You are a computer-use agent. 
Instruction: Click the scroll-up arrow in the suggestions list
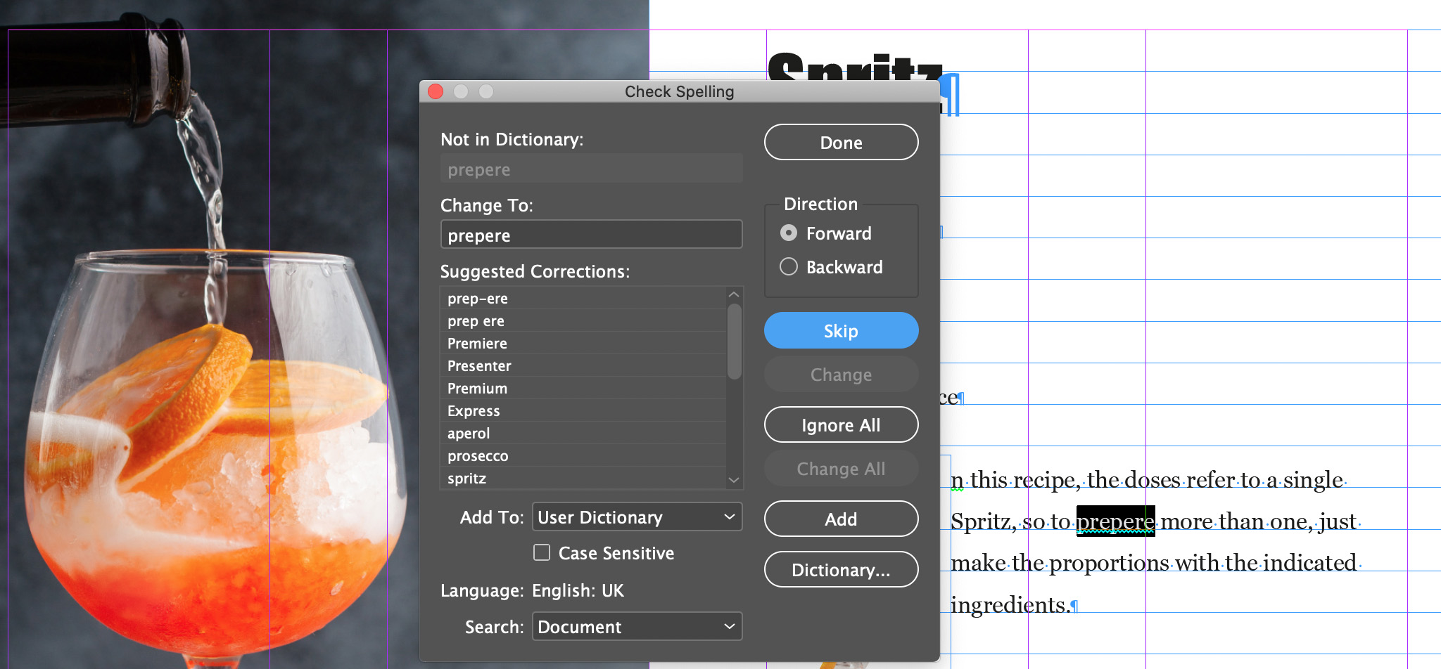coord(735,293)
